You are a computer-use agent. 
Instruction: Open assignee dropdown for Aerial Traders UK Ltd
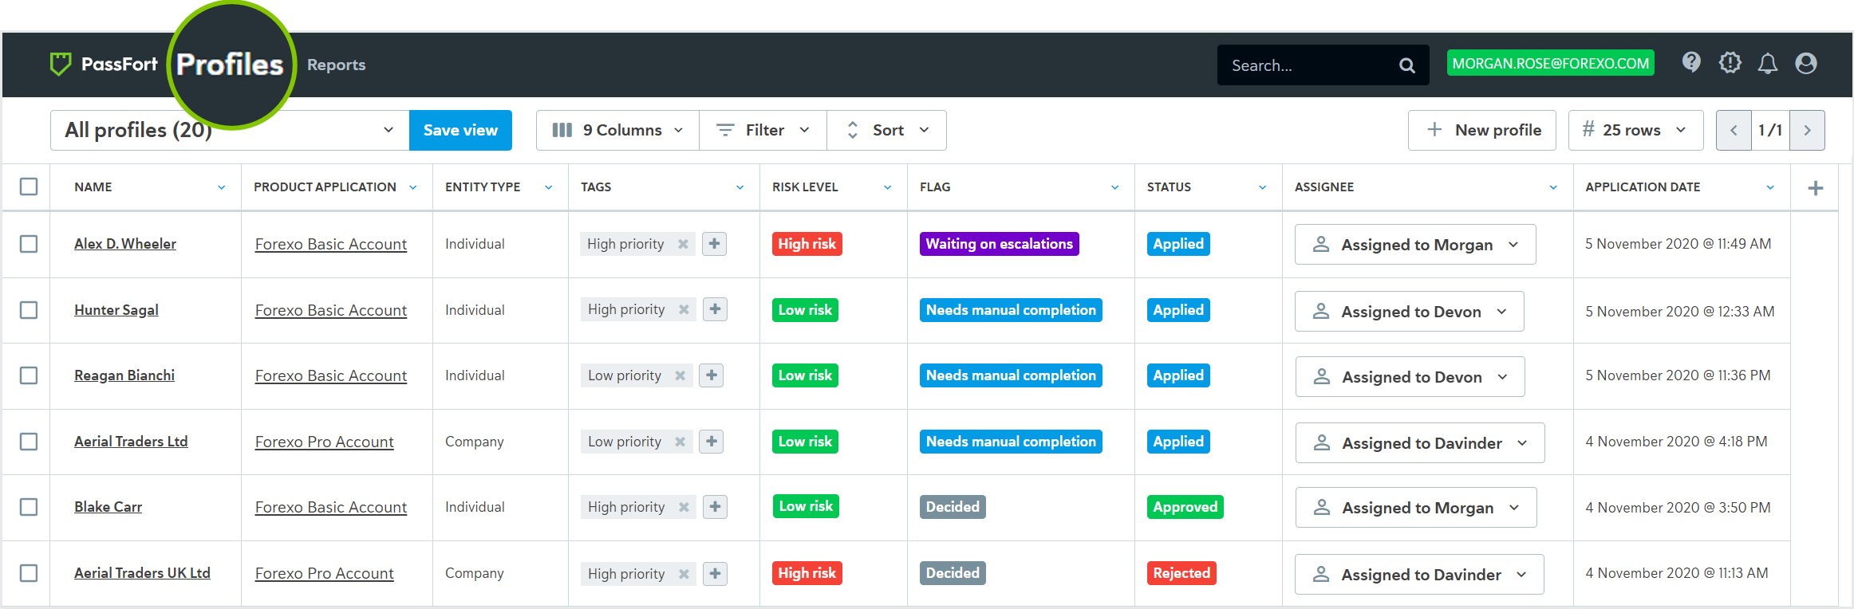pyautogui.click(x=1419, y=575)
